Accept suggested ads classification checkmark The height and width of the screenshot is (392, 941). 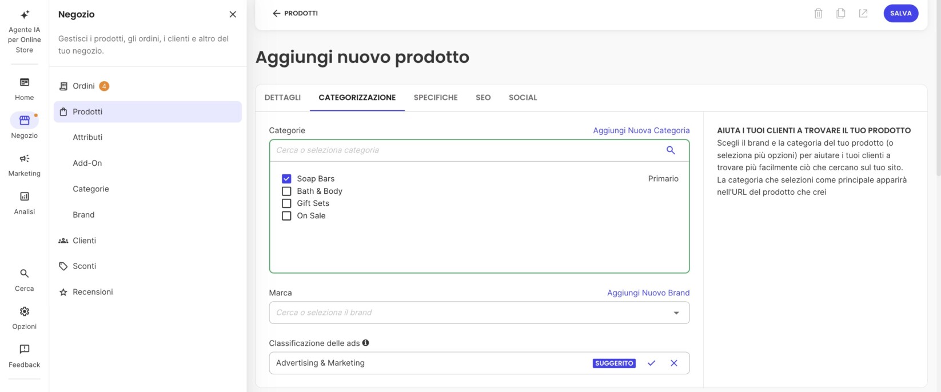651,363
